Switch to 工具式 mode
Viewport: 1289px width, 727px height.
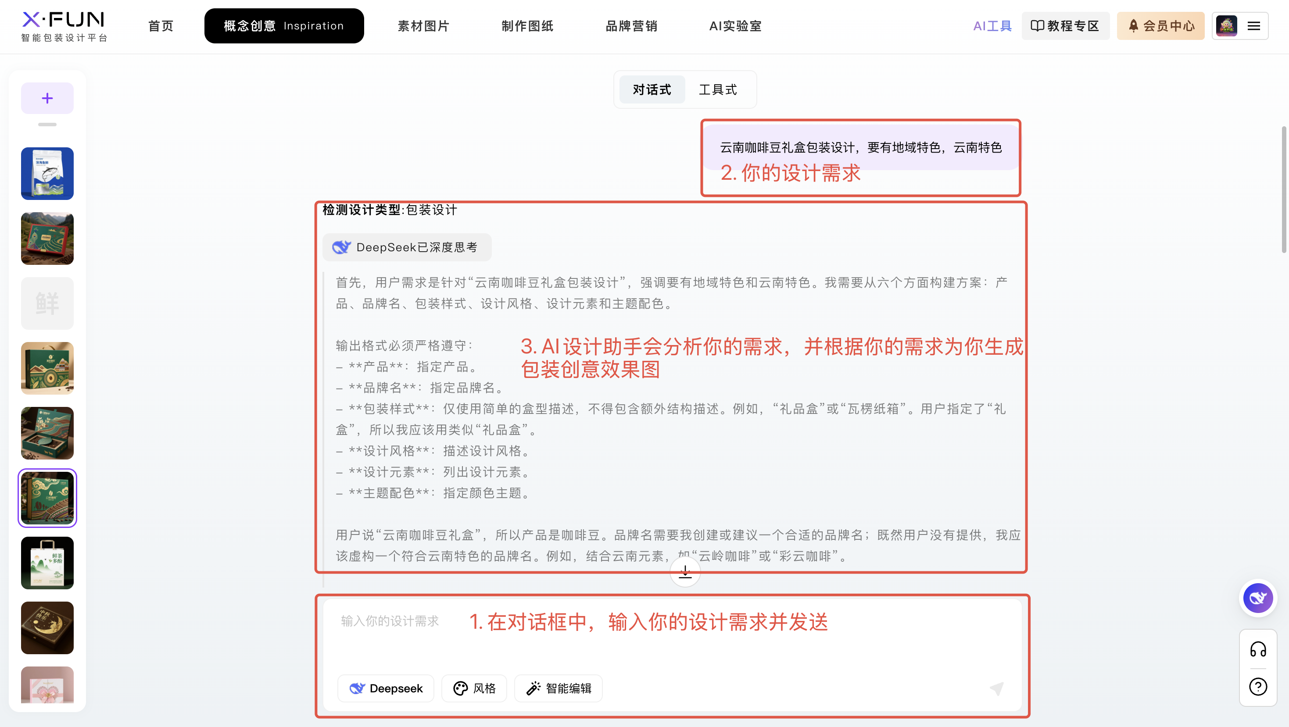click(x=718, y=89)
